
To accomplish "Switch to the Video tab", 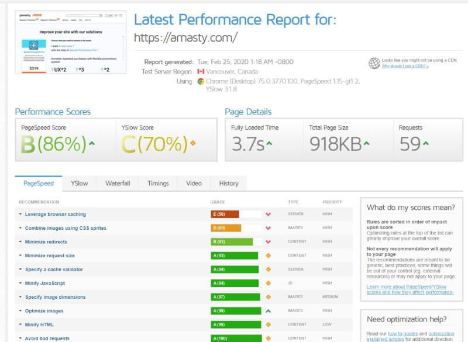I will 194,184.
